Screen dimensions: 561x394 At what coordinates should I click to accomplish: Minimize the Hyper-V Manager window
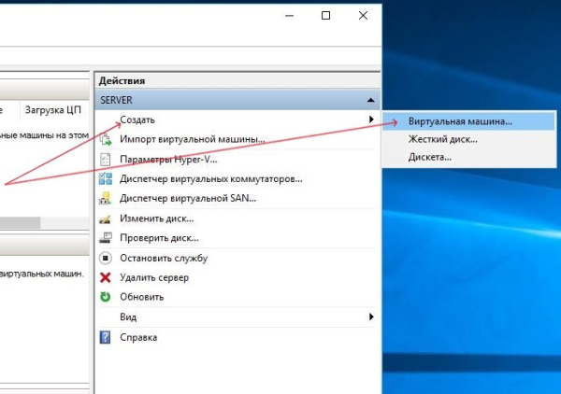point(290,16)
